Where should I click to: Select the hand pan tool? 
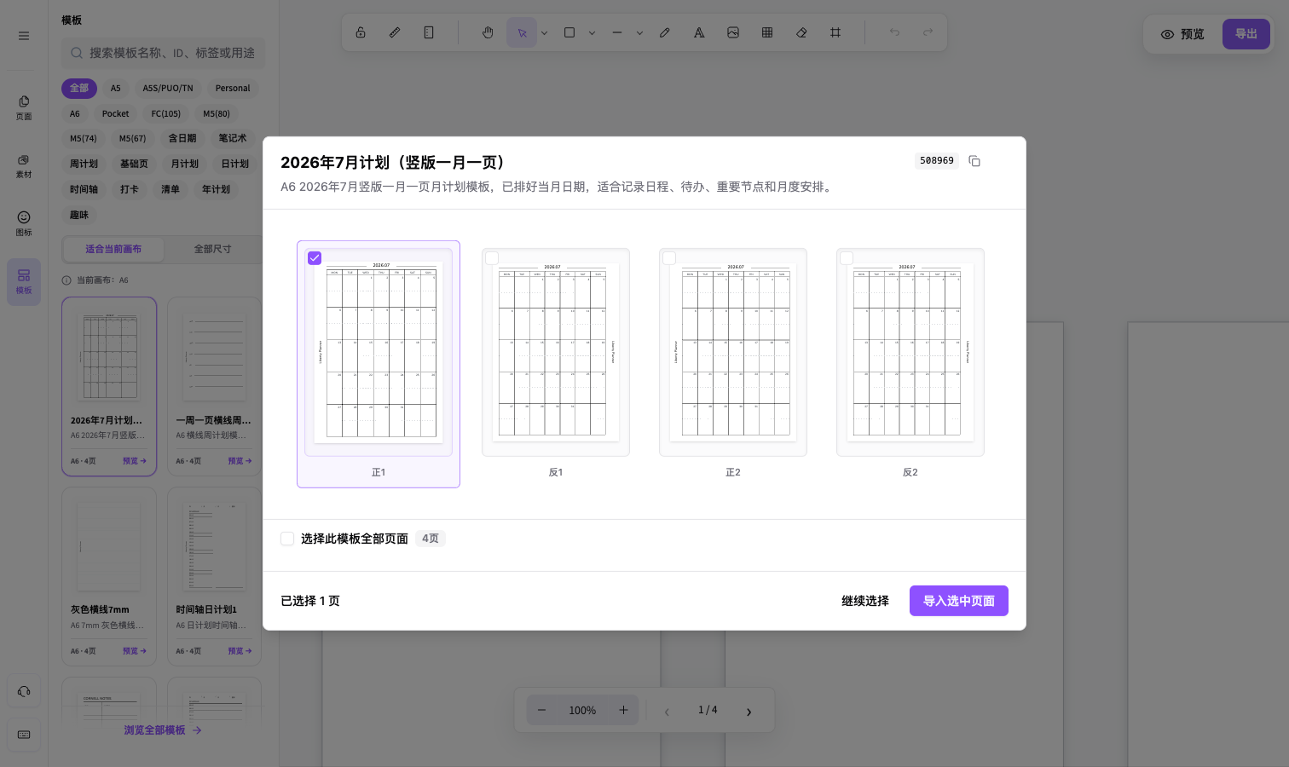pos(488,32)
